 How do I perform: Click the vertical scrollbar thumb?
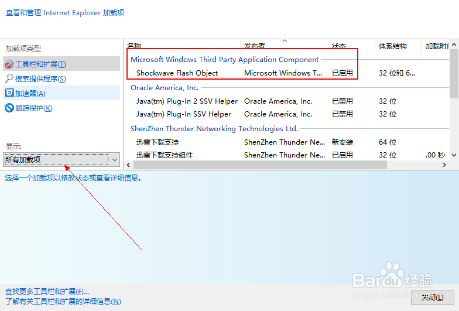[x=454, y=74]
